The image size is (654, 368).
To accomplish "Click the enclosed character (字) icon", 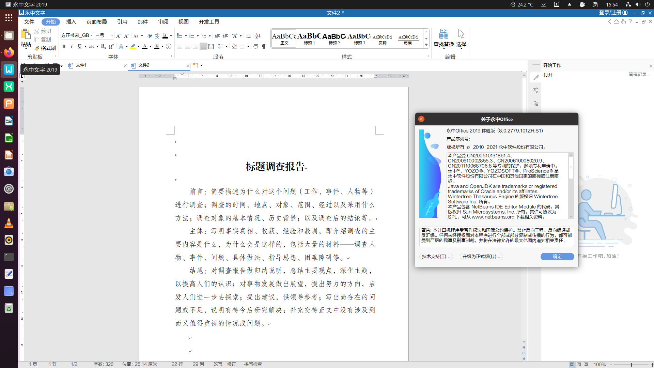I will [168, 46].
